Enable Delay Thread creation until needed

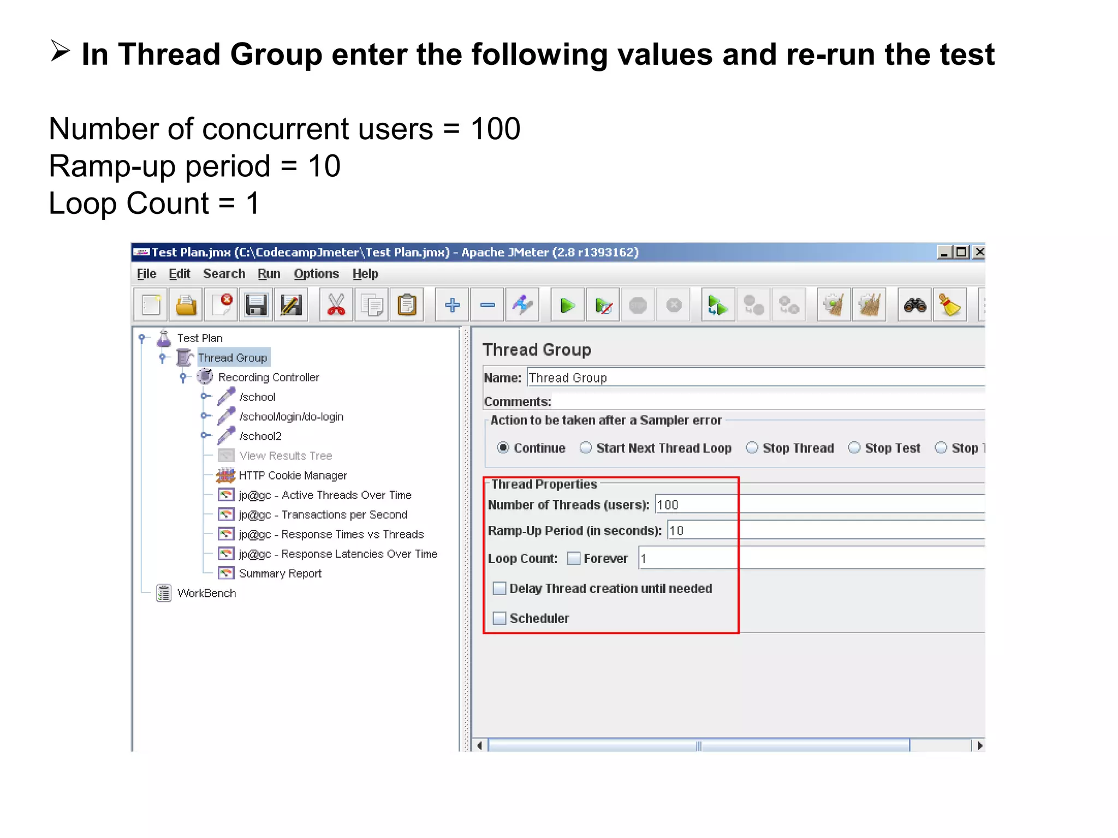coord(499,588)
